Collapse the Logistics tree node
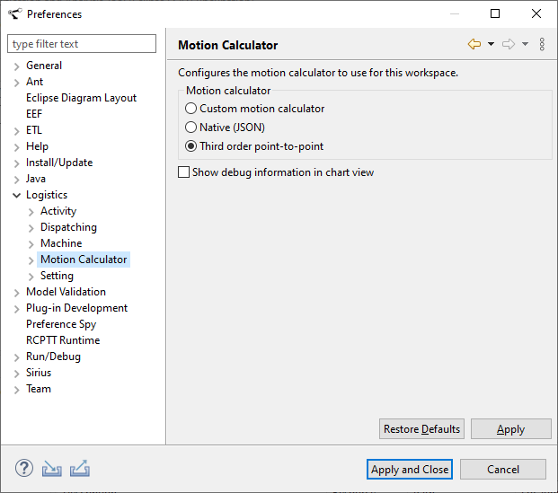This screenshot has height=493, width=558. tap(17, 195)
